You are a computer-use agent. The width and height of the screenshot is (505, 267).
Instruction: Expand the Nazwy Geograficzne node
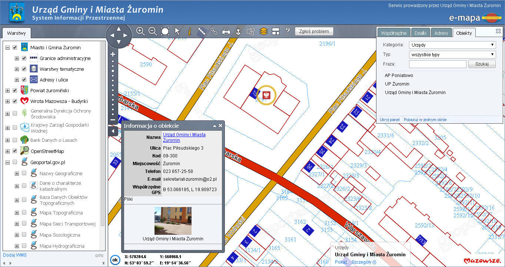tap(17, 173)
